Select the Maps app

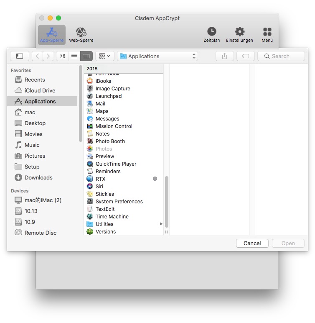click(124, 111)
